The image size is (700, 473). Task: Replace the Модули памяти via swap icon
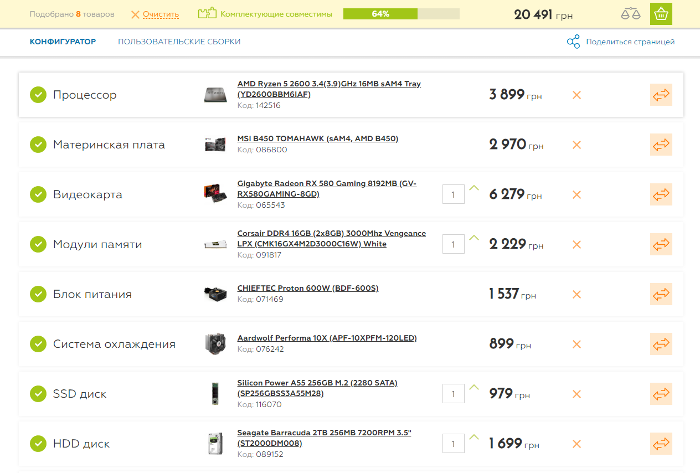click(661, 244)
